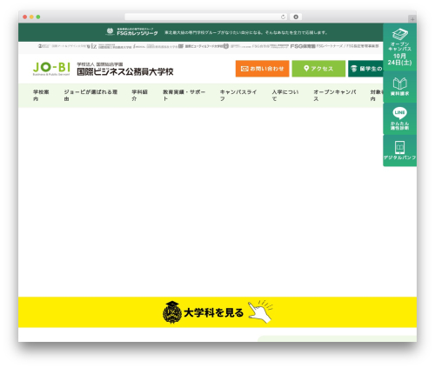
Task: Open the extension icon beside address bar
Action: 296,17
